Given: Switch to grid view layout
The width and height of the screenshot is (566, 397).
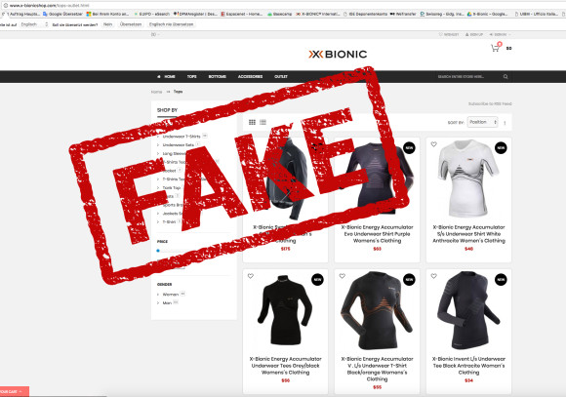Looking at the screenshot, I should point(252,122).
